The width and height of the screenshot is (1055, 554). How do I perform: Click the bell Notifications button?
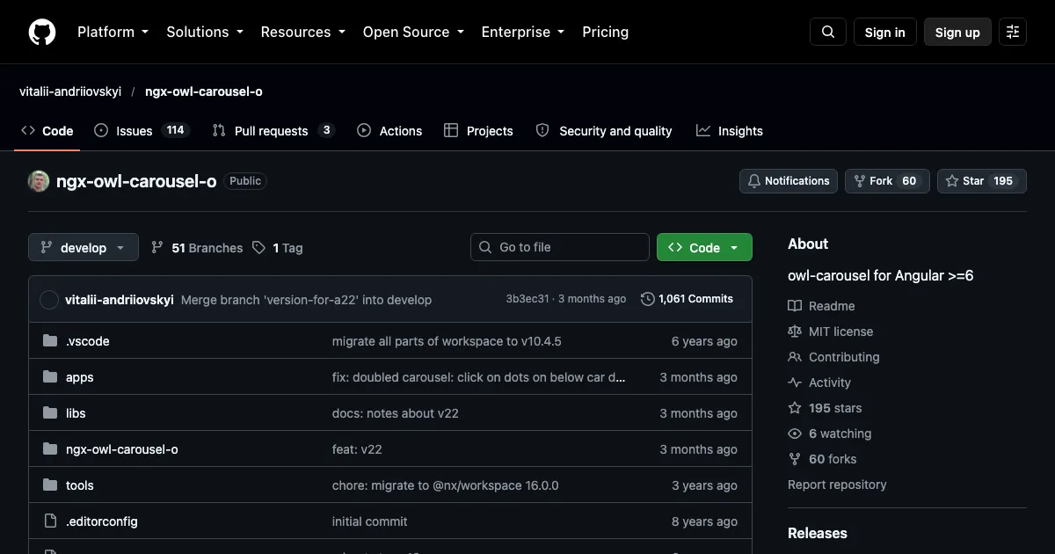[789, 181]
